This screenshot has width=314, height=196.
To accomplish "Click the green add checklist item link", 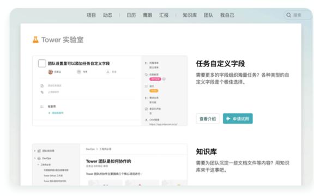I will 56,113.
